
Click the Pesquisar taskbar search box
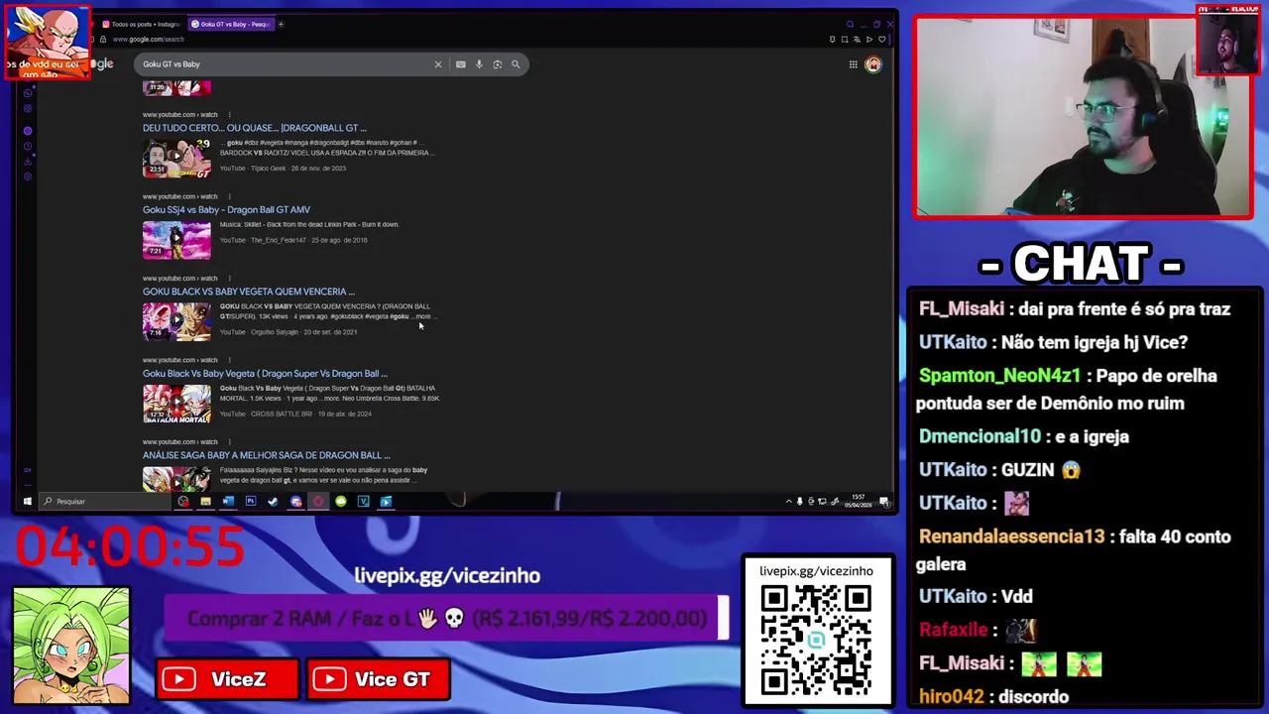[105, 501]
